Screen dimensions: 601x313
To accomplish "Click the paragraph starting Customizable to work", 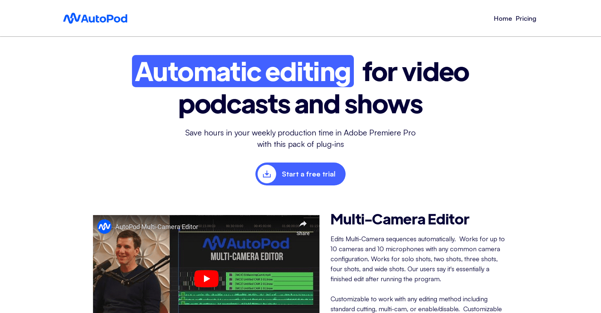I will [x=416, y=304].
